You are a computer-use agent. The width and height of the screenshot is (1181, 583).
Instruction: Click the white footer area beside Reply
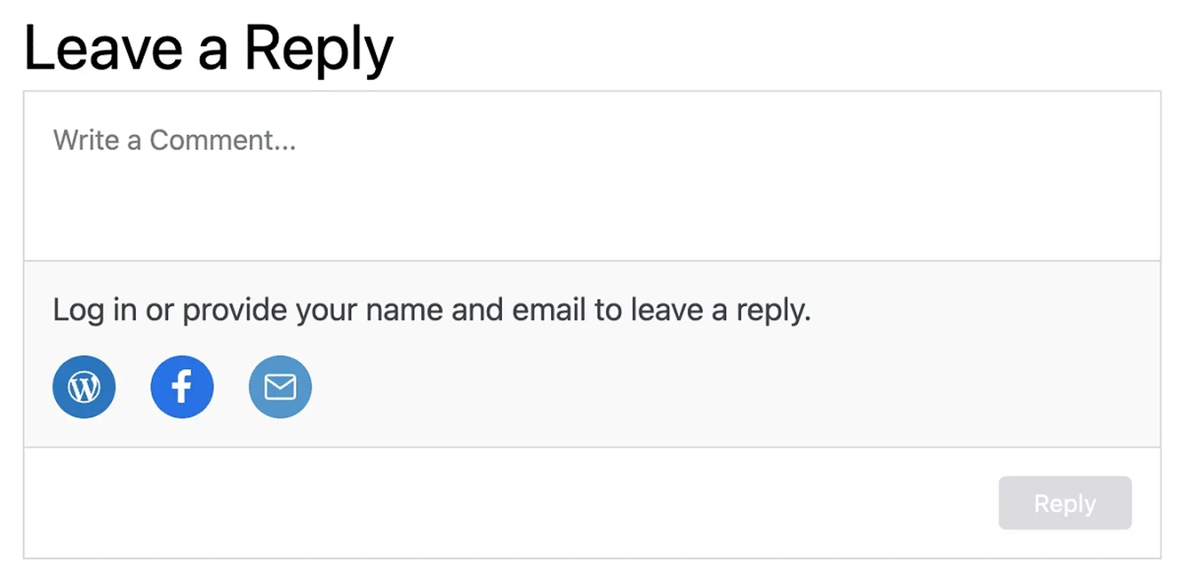click(508, 503)
